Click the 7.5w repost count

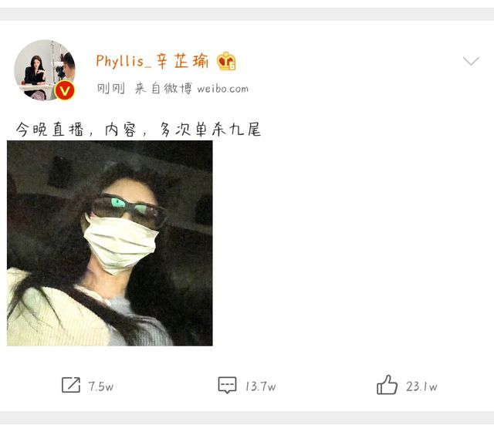coord(101,386)
